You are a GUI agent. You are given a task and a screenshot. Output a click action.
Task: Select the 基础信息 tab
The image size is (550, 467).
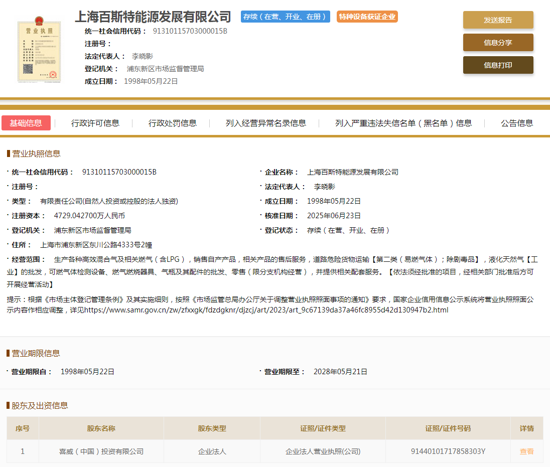[26, 123]
